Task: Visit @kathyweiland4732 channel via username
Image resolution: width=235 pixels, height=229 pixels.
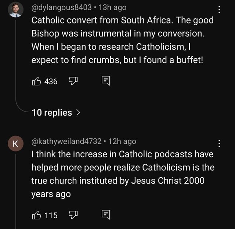Action: [67, 141]
